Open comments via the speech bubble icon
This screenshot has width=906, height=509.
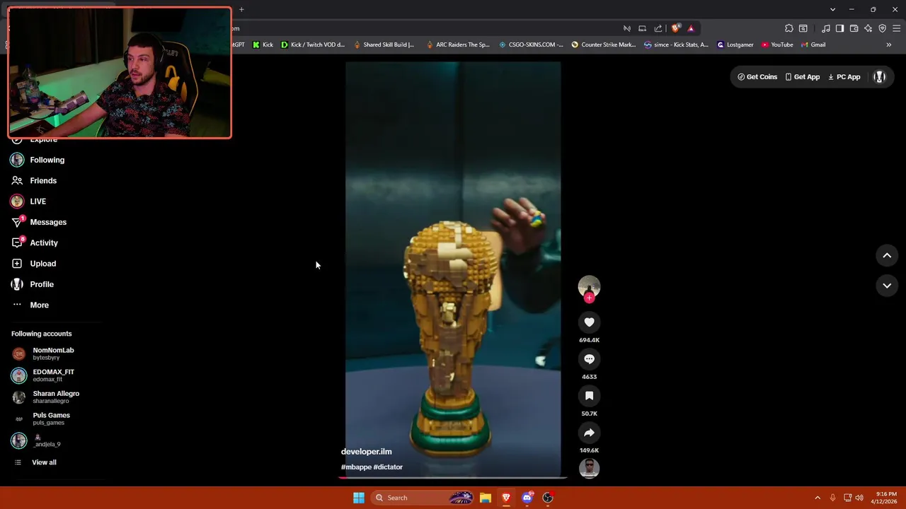tap(589, 359)
